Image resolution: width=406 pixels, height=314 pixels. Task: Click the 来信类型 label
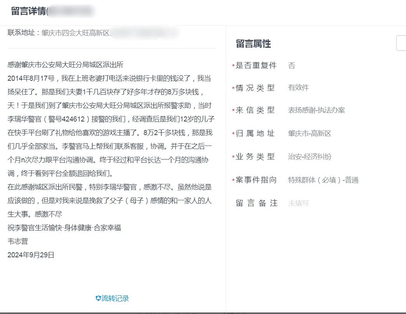pyautogui.click(x=255, y=110)
